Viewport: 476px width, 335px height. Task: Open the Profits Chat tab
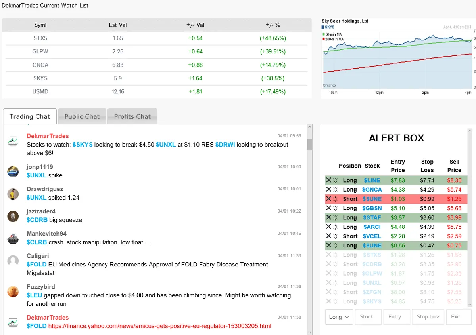132,116
